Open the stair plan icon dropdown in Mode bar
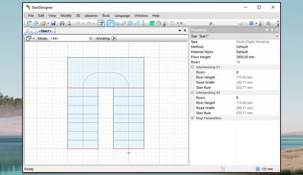This screenshot has width=303, height=175. (34, 38)
